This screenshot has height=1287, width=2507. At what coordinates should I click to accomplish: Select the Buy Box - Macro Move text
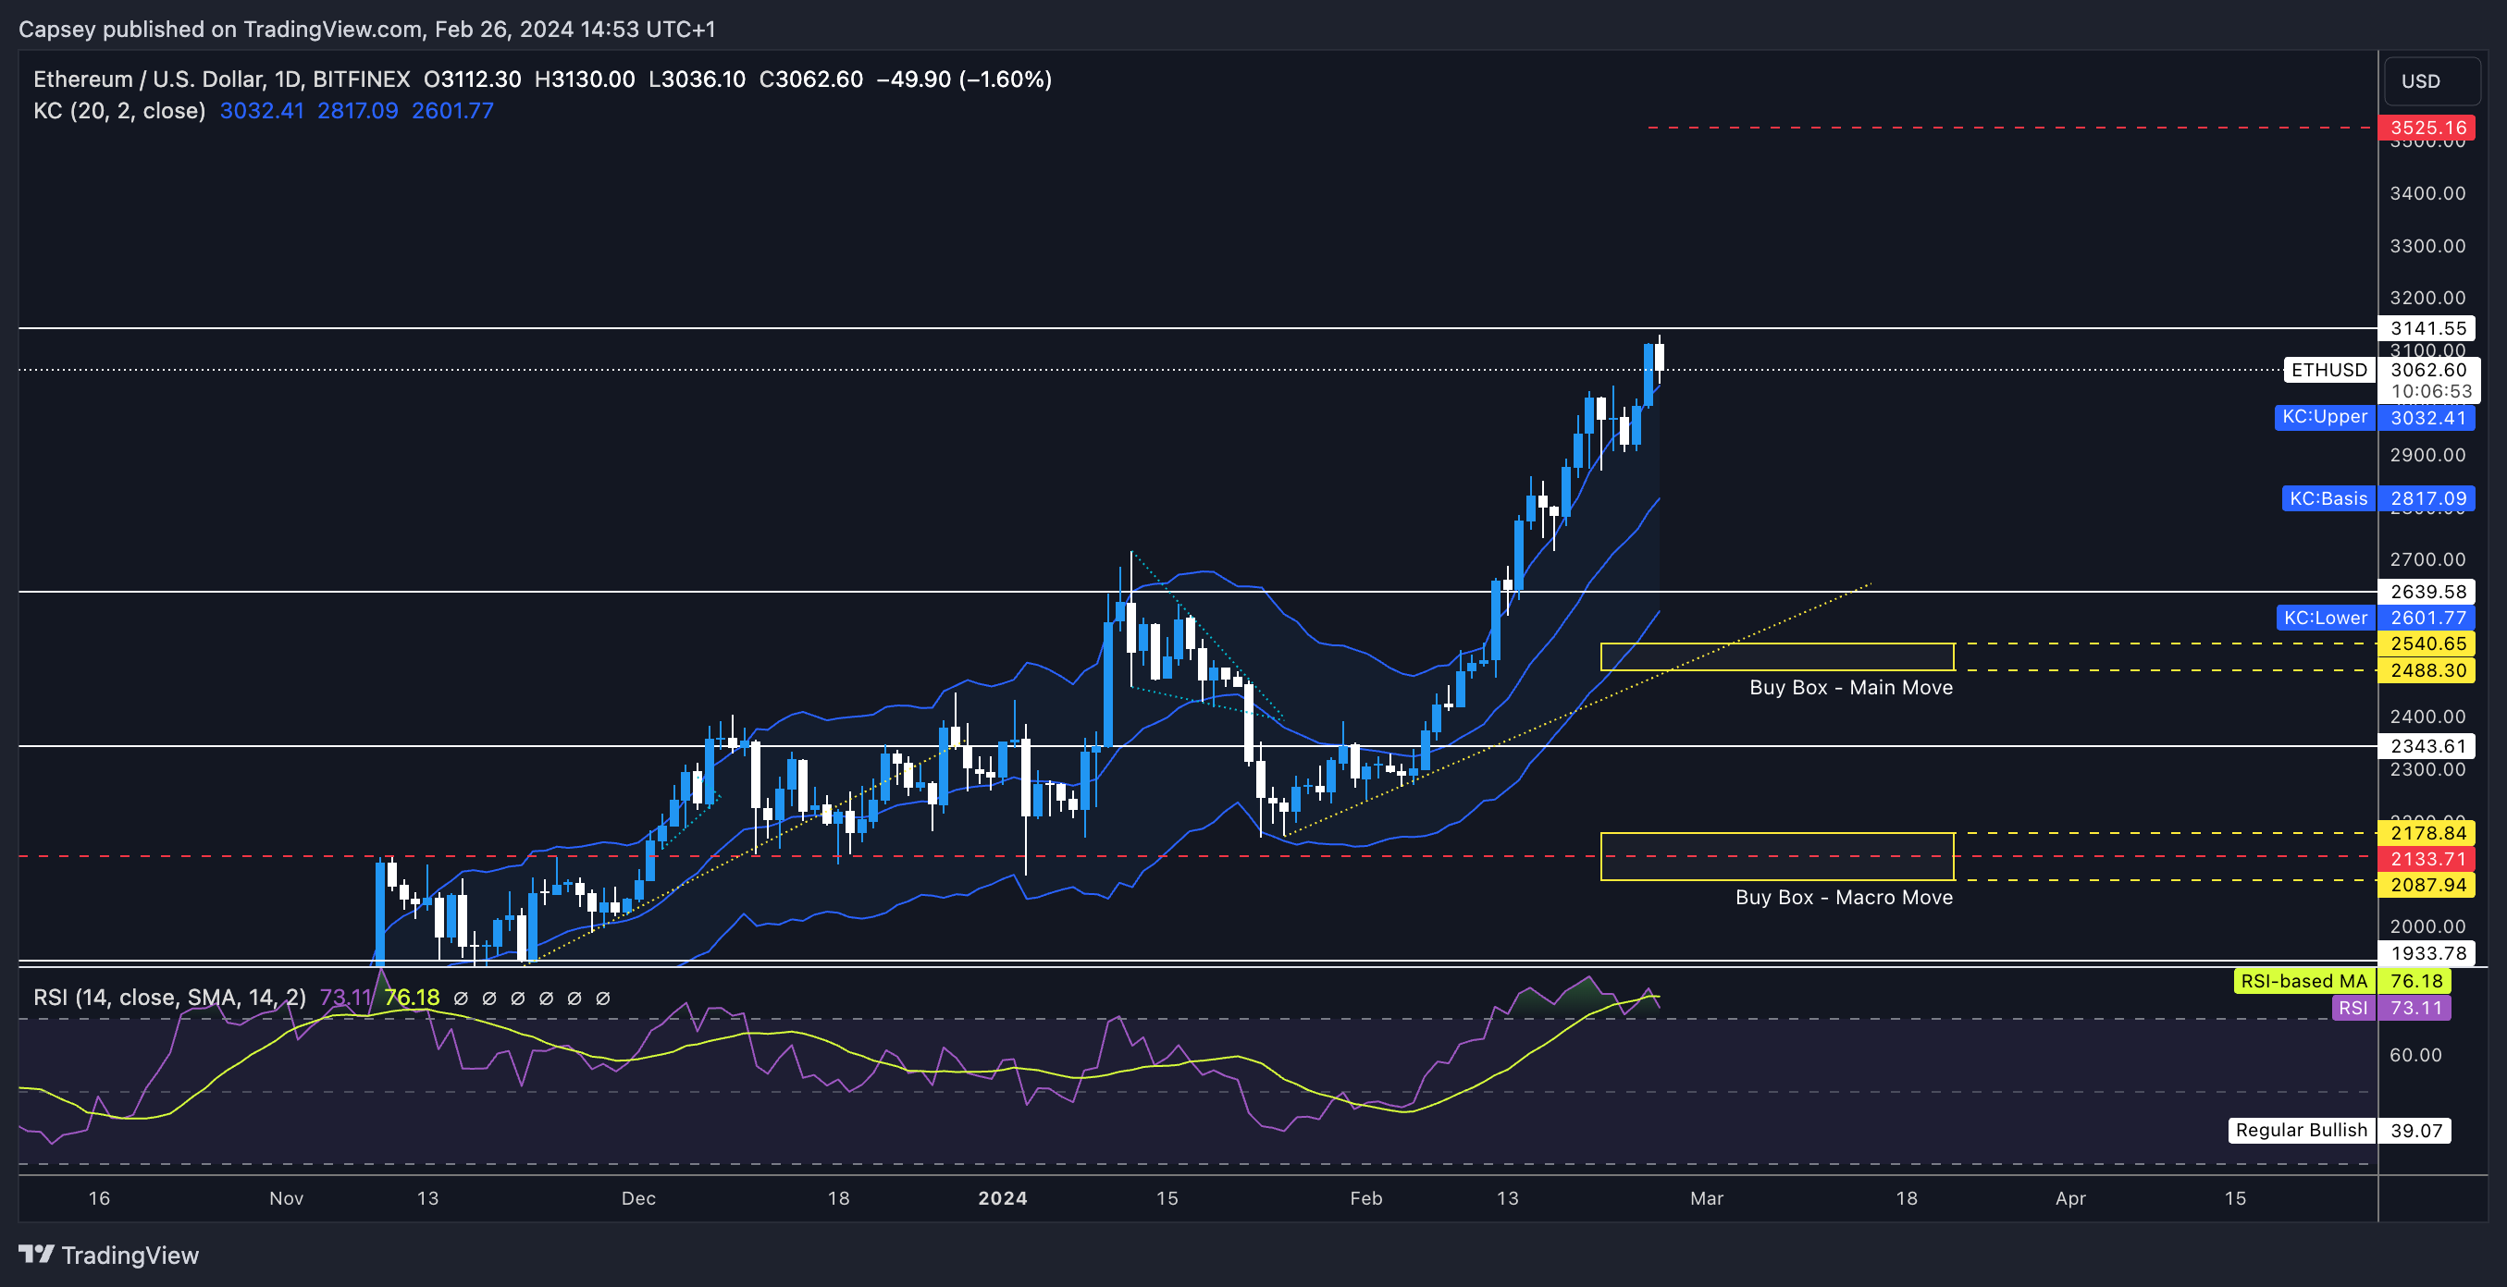coord(1844,898)
